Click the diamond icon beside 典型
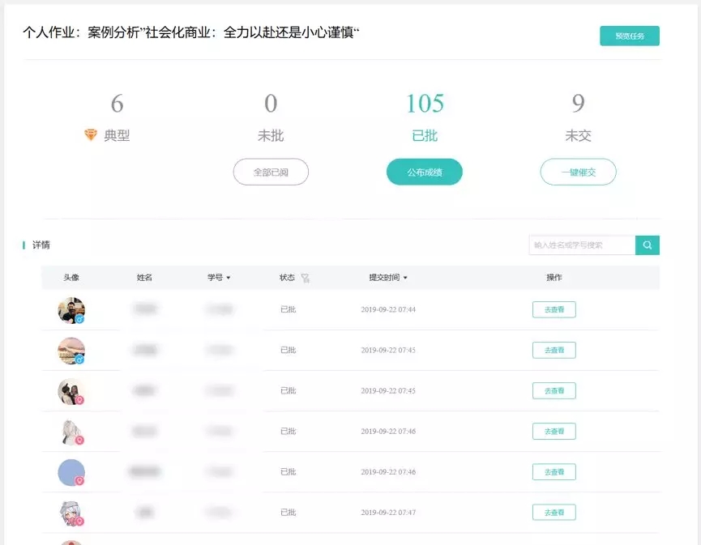Image resolution: width=701 pixels, height=545 pixels. [91, 135]
